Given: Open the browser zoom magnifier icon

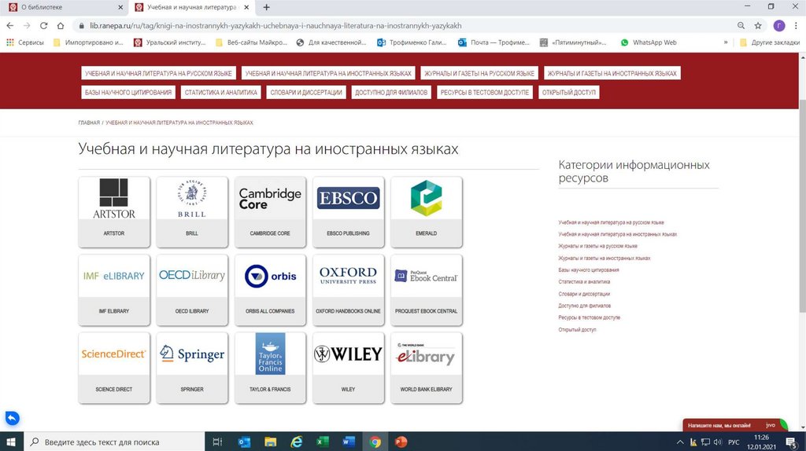Looking at the screenshot, I should (x=741, y=26).
